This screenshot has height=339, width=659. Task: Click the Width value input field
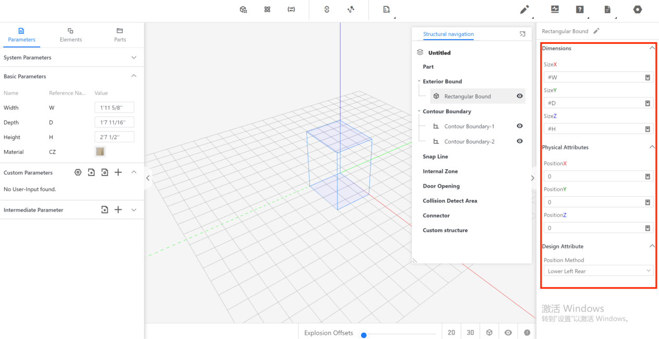[114, 108]
